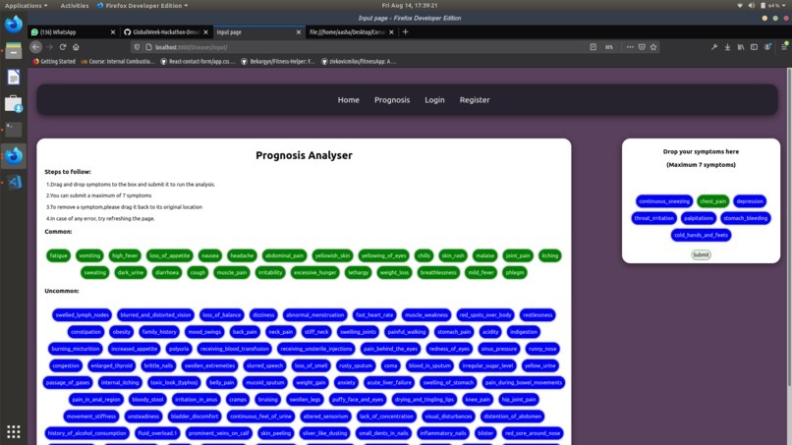
Task: Reload the current page
Action: point(63,47)
